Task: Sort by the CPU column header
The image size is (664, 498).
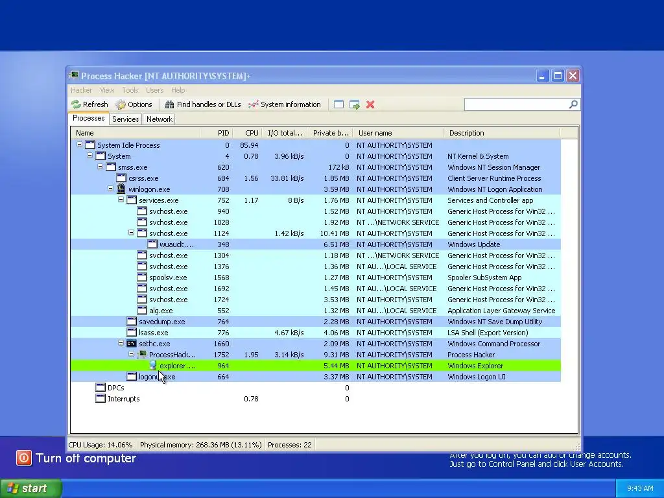Action: 247,133
